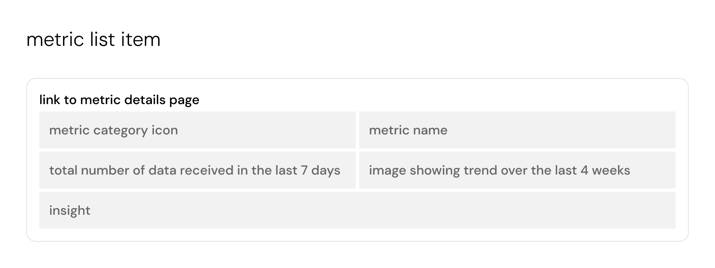This screenshot has height=268, width=715.
Task: Select text 'image showing trend over the last 4 weeks'
Action: (500, 170)
